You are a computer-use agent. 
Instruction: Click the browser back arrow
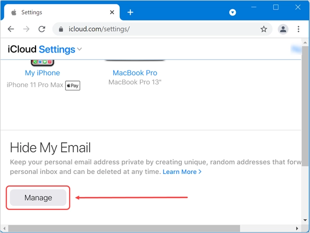point(11,29)
